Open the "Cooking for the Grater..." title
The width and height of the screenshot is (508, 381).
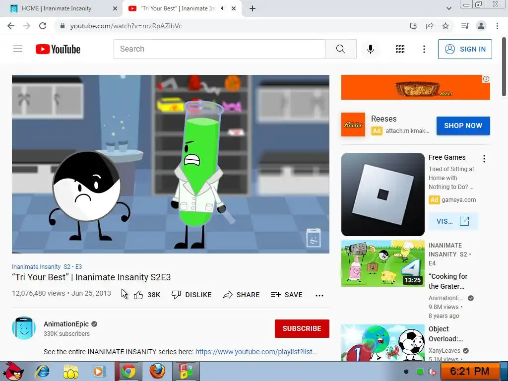448,281
